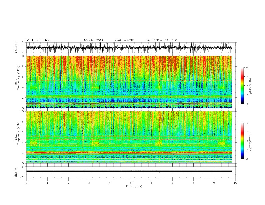The image size is (265, 205).
Task: Click the "VLF Spectra" title text
Action: tap(38, 40)
